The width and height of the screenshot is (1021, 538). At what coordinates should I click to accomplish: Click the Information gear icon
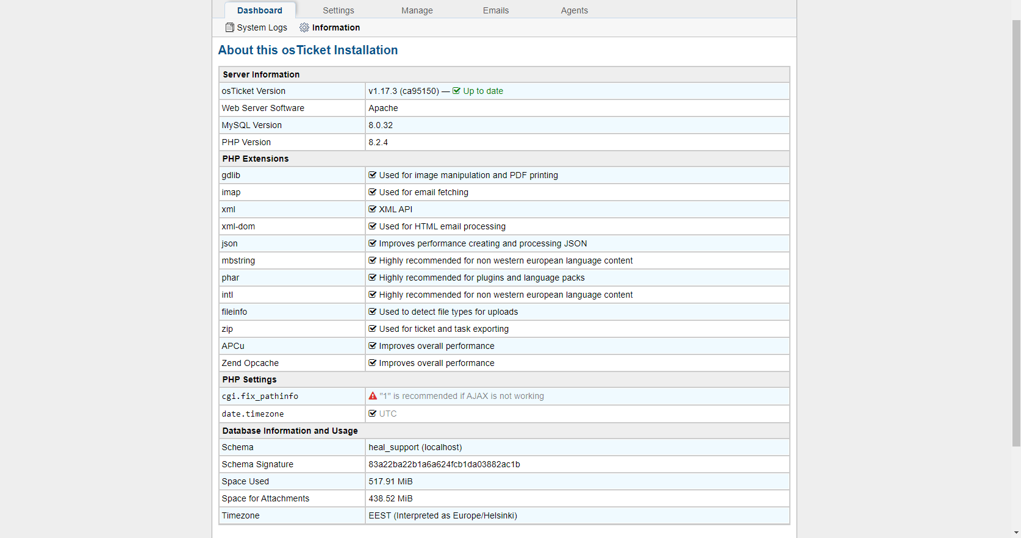tap(304, 27)
